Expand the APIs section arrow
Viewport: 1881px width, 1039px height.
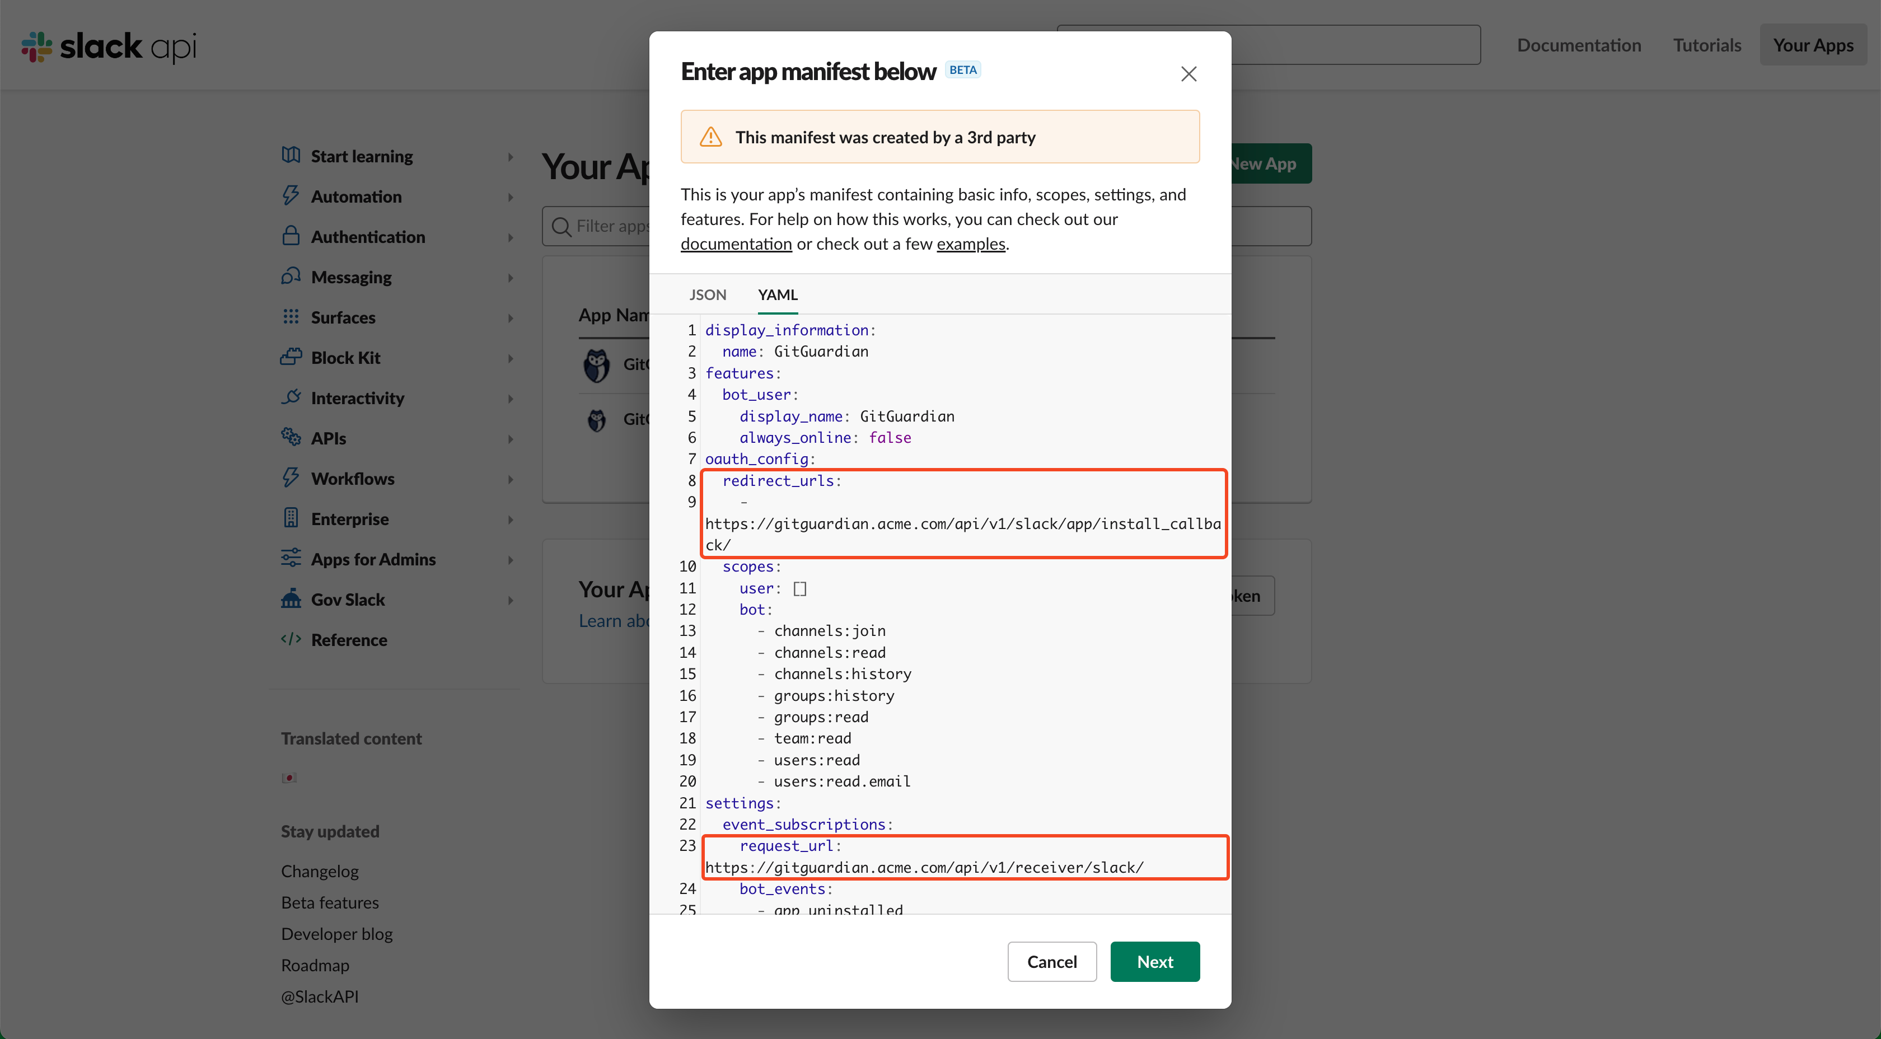click(511, 438)
